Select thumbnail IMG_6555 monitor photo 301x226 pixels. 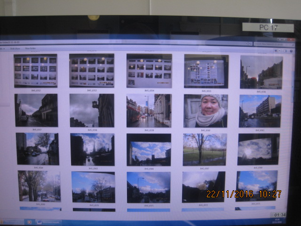coord(206,71)
